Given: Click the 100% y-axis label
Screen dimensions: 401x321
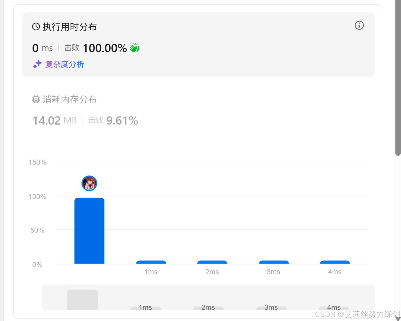Looking at the screenshot, I should (x=38, y=197).
